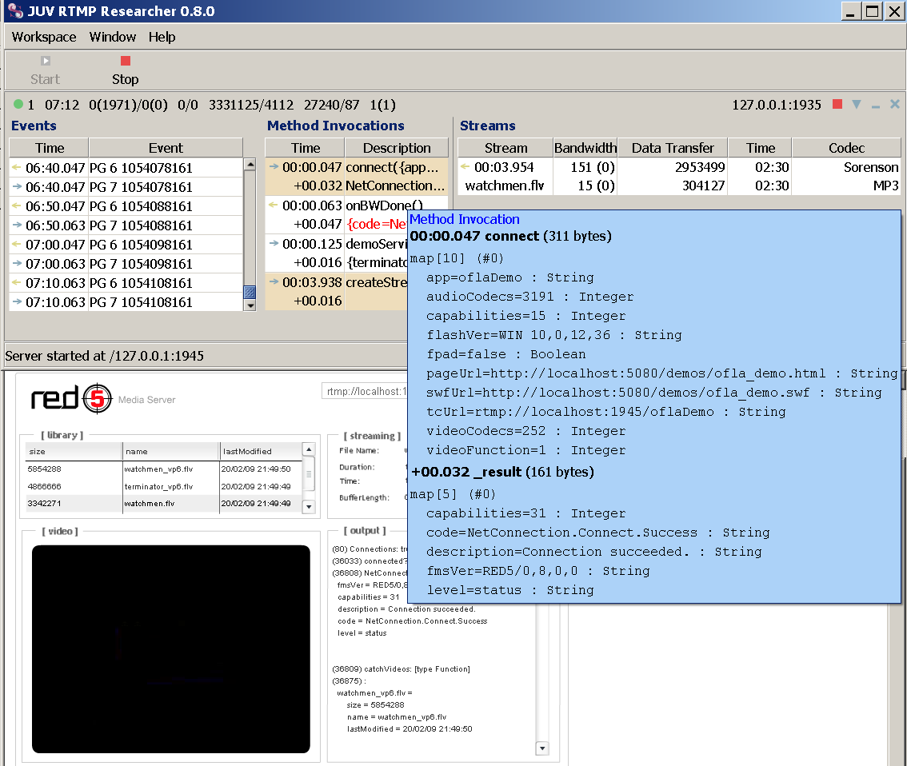Click the +00.032 _result heading in popup
907x766 pixels.
click(x=502, y=472)
